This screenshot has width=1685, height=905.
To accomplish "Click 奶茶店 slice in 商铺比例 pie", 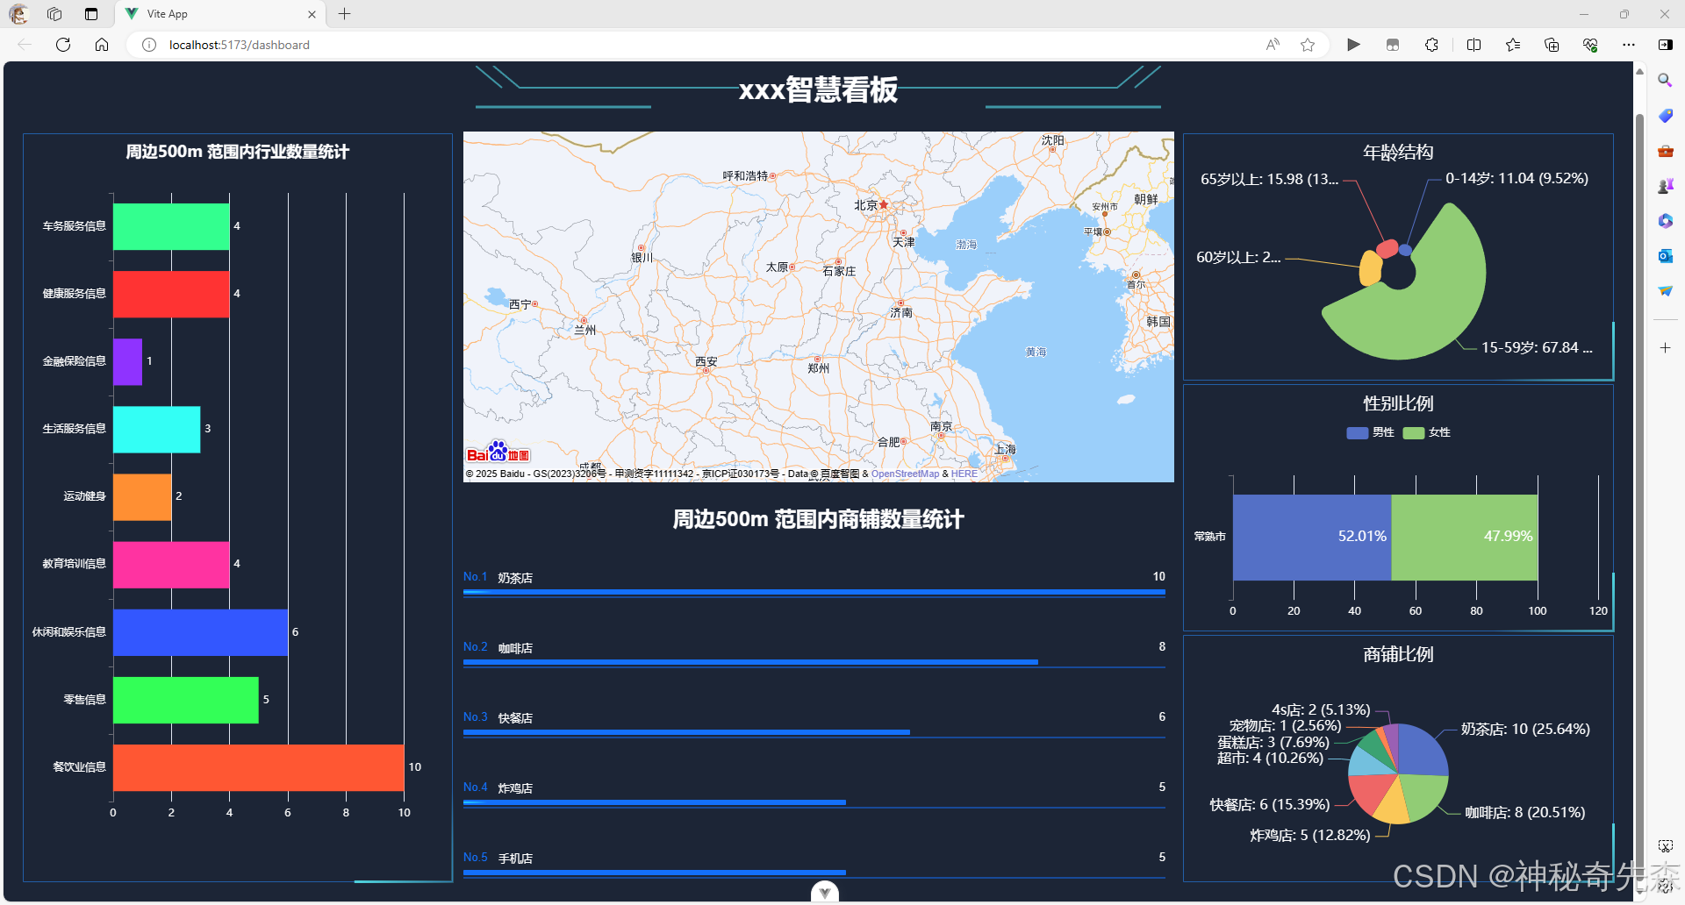I will 1422,751.
